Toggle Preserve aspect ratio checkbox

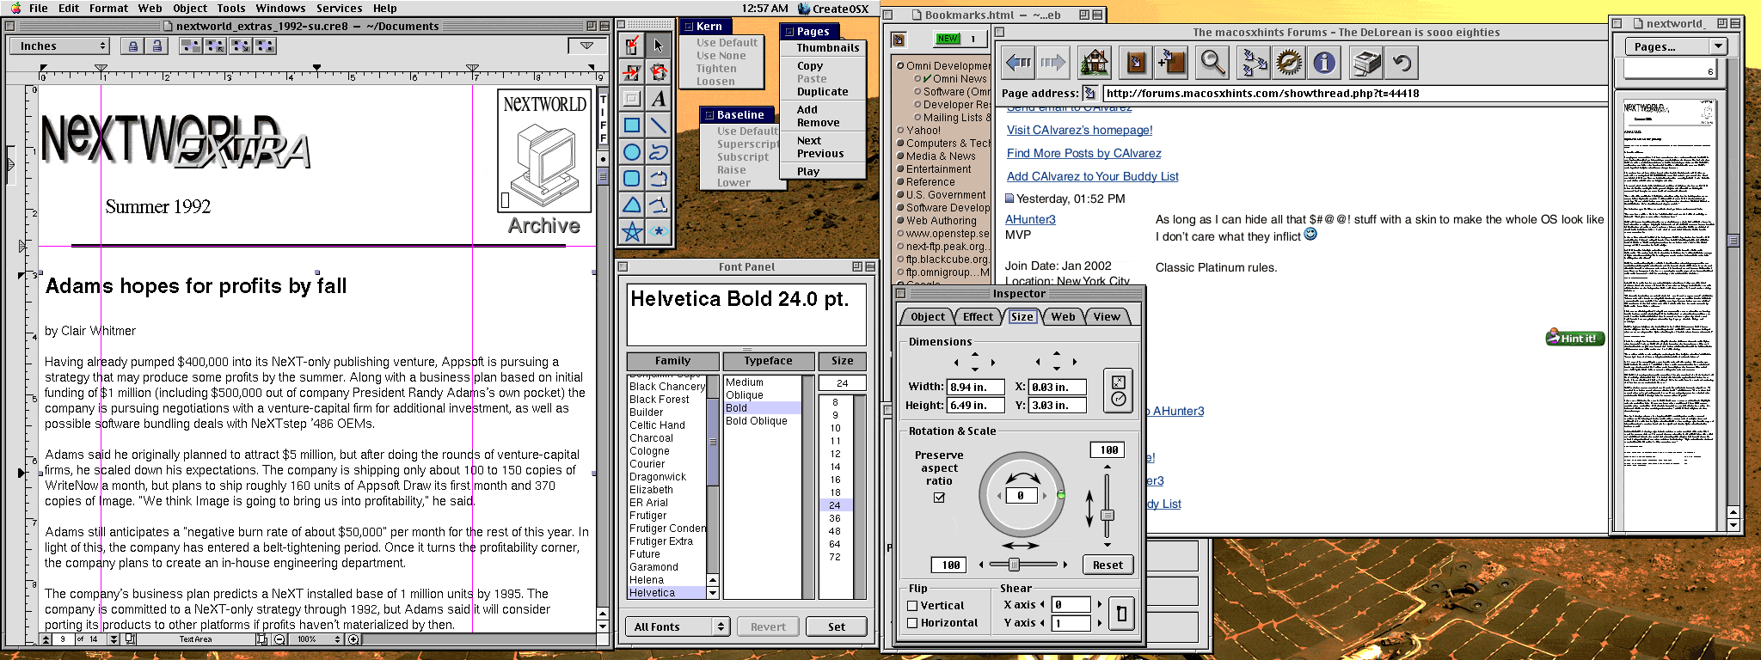pos(939,497)
